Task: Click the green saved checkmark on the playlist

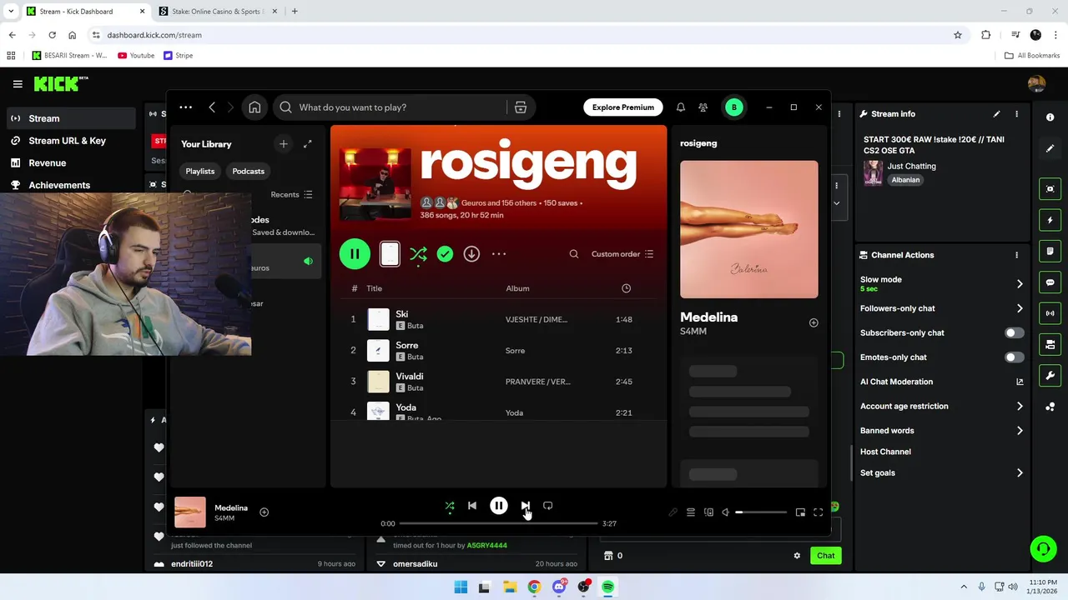Action: click(x=445, y=254)
